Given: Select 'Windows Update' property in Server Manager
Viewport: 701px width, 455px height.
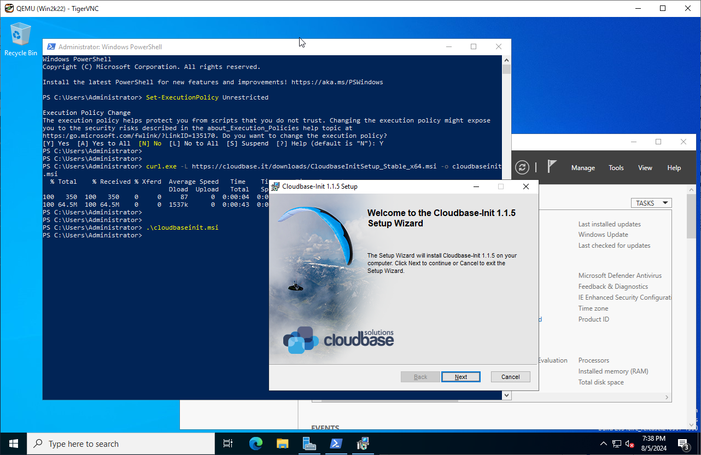Looking at the screenshot, I should coord(603,235).
